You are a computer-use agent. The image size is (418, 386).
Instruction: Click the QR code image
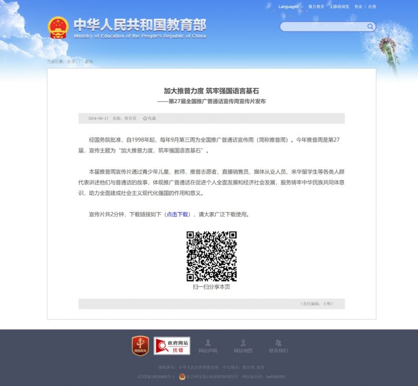[x=212, y=256]
